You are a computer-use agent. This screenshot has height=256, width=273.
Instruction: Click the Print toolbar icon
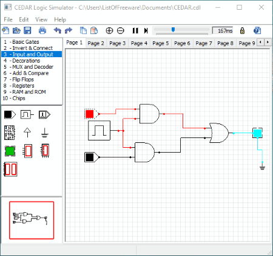[42, 30]
